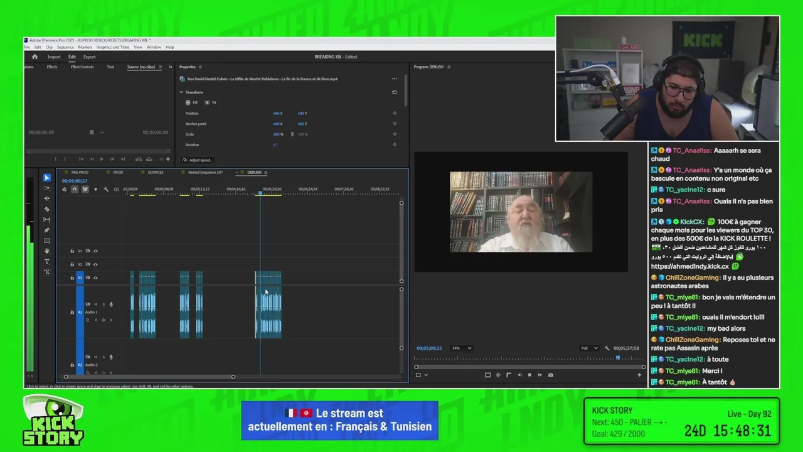Open the Graphics and Titles menu
The width and height of the screenshot is (803, 452).
click(113, 47)
